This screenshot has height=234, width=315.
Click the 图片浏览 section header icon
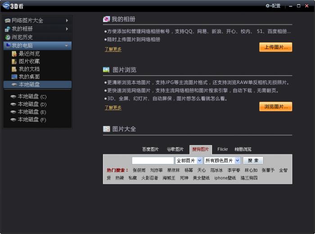point(106,70)
